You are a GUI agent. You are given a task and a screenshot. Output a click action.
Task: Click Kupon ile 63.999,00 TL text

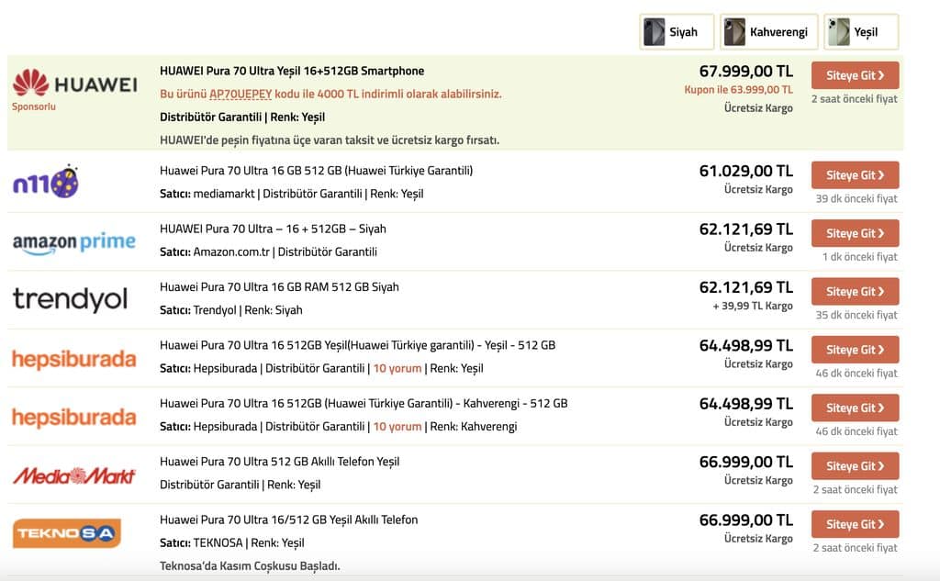click(739, 89)
